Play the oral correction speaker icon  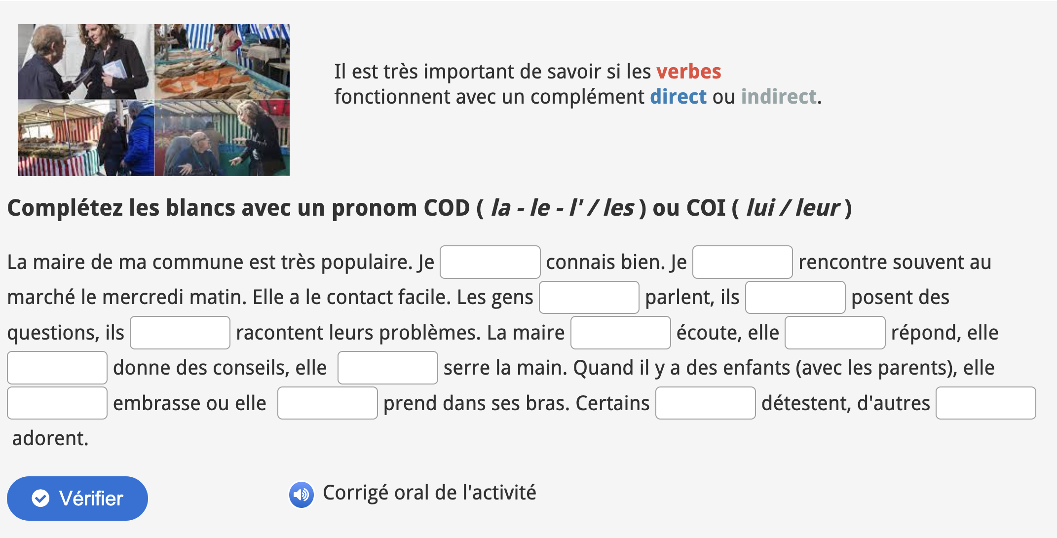[301, 494]
